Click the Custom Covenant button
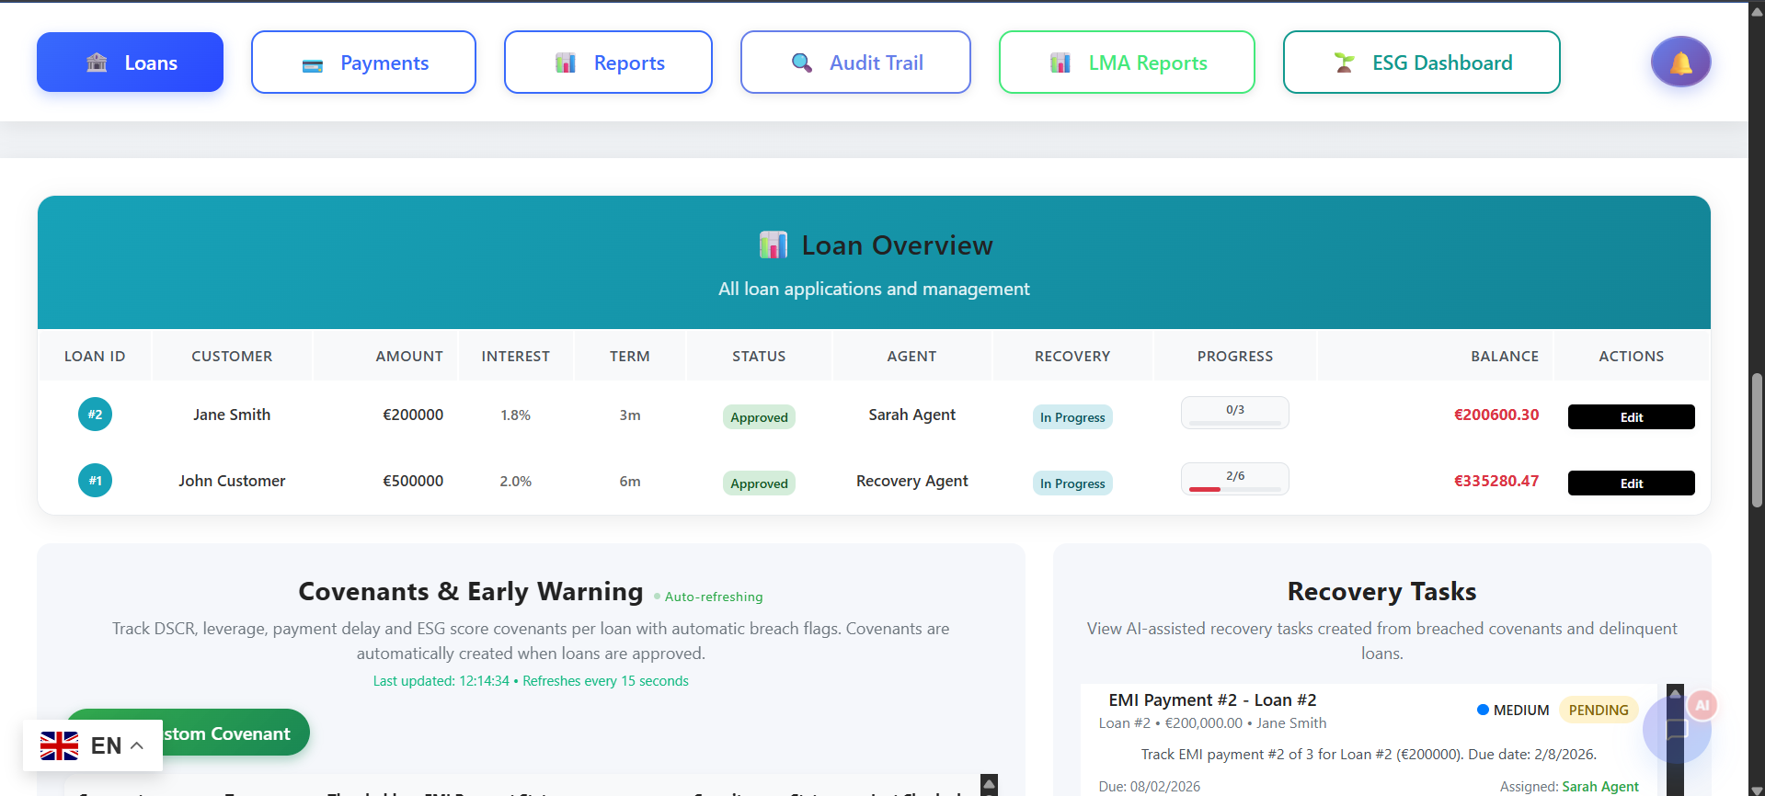Viewport: 1765px width, 796px height. click(188, 733)
